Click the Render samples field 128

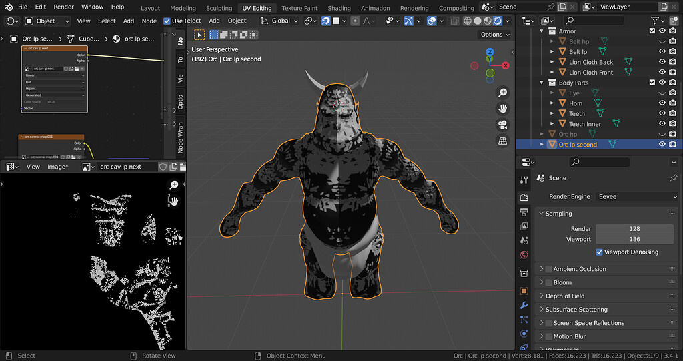pyautogui.click(x=635, y=228)
